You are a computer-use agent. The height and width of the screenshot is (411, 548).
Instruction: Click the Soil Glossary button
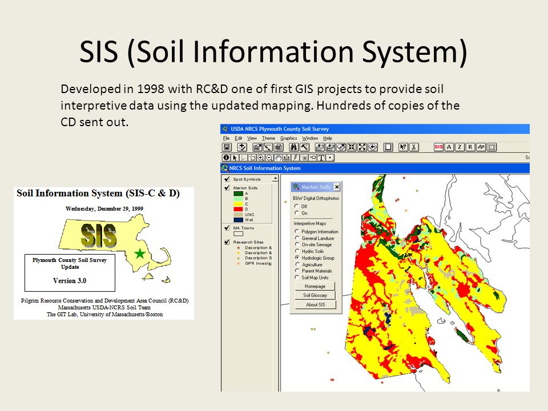tap(315, 295)
